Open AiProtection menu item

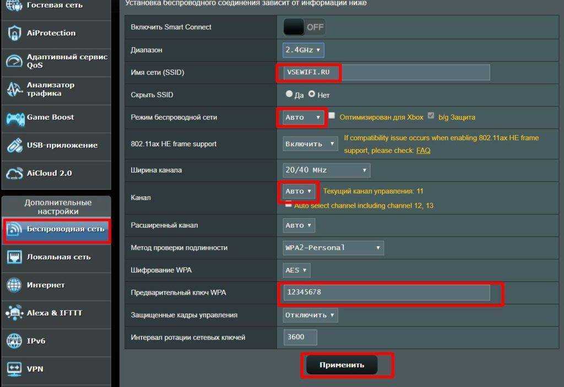(x=56, y=35)
